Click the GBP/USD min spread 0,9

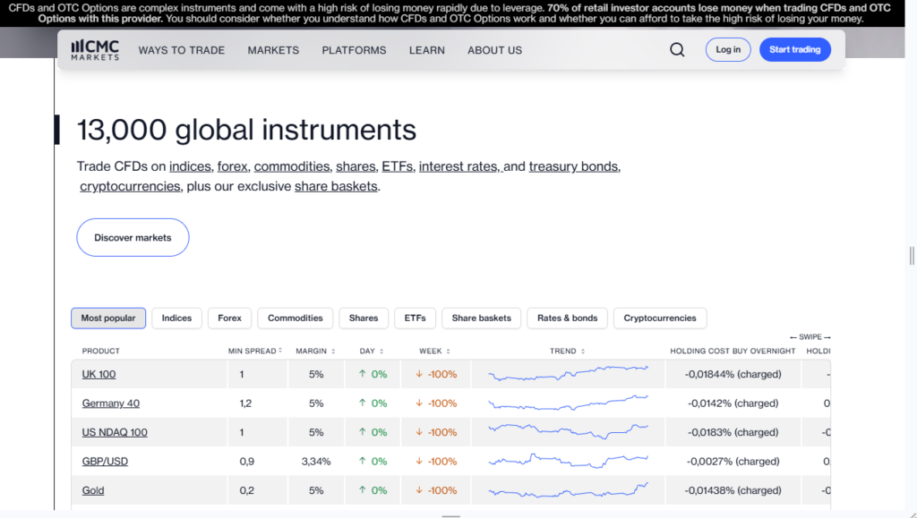247,461
